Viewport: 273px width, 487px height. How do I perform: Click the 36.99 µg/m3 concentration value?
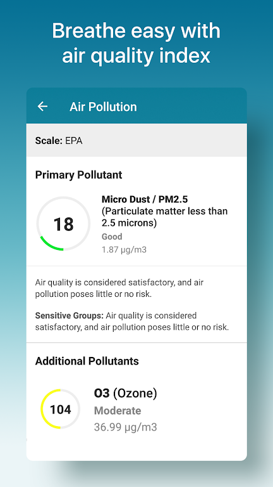[x=125, y=427]
